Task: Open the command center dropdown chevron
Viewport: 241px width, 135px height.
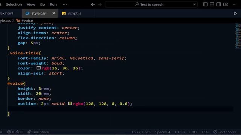Action: click(194, 4)
